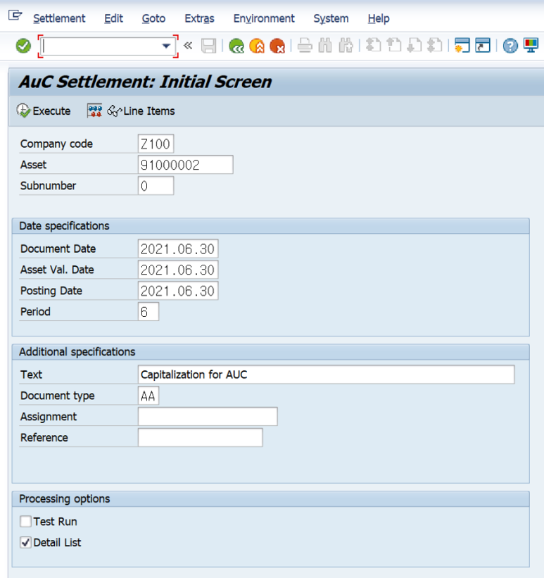Click the Text field Capitalization for AUC
The width and height of the screenshot is (544, 578).
point(326,375)
